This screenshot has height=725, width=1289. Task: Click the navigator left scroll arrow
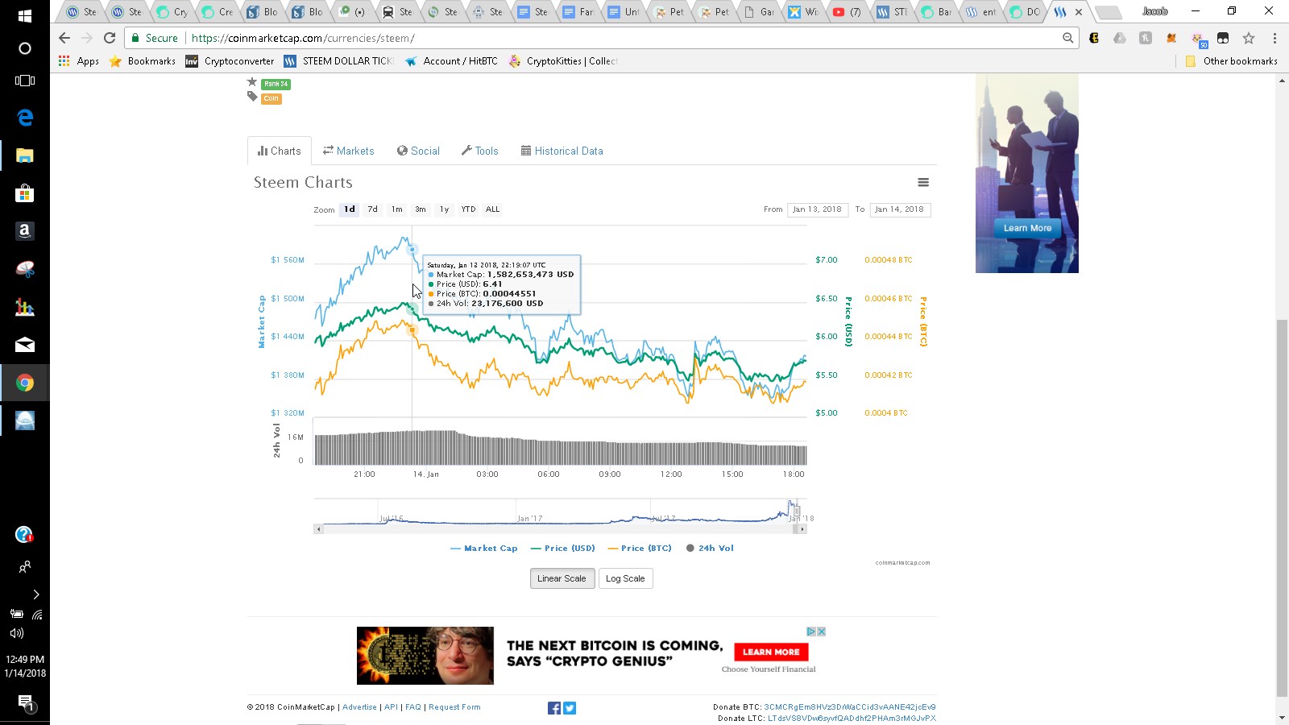pyautogui.click(x=319, y=529)
